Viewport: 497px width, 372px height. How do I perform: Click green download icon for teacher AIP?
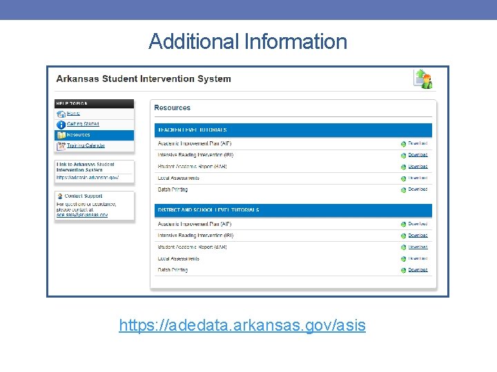click(x=404, y=144)
